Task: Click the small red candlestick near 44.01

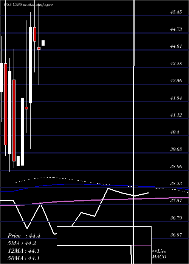Action: point(39,49)
